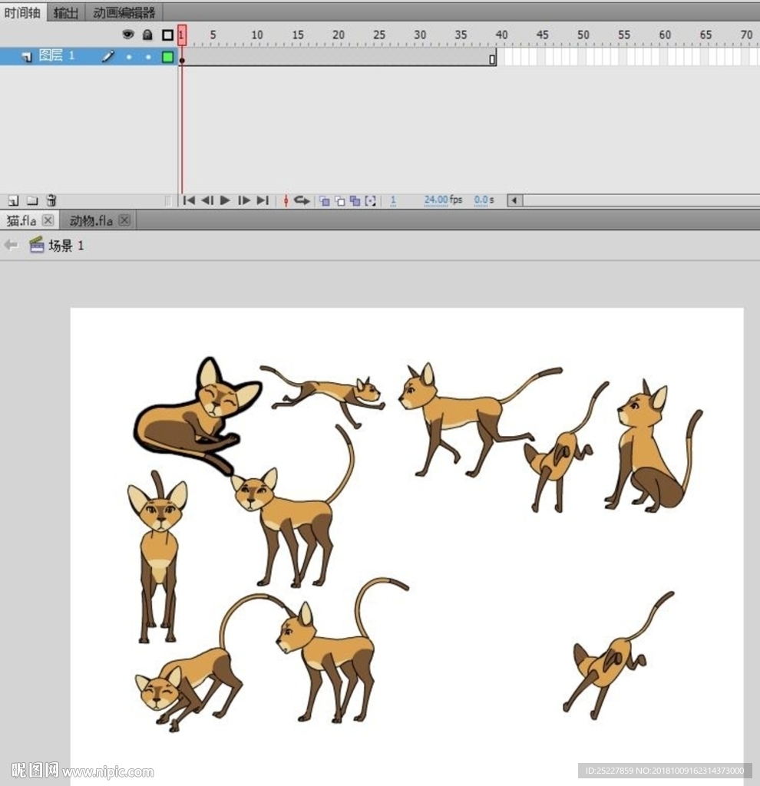The width and height of the screenshot is (760, 786).
Task: Click the back arrow in the edit bar
Action: tap(11, 245)
